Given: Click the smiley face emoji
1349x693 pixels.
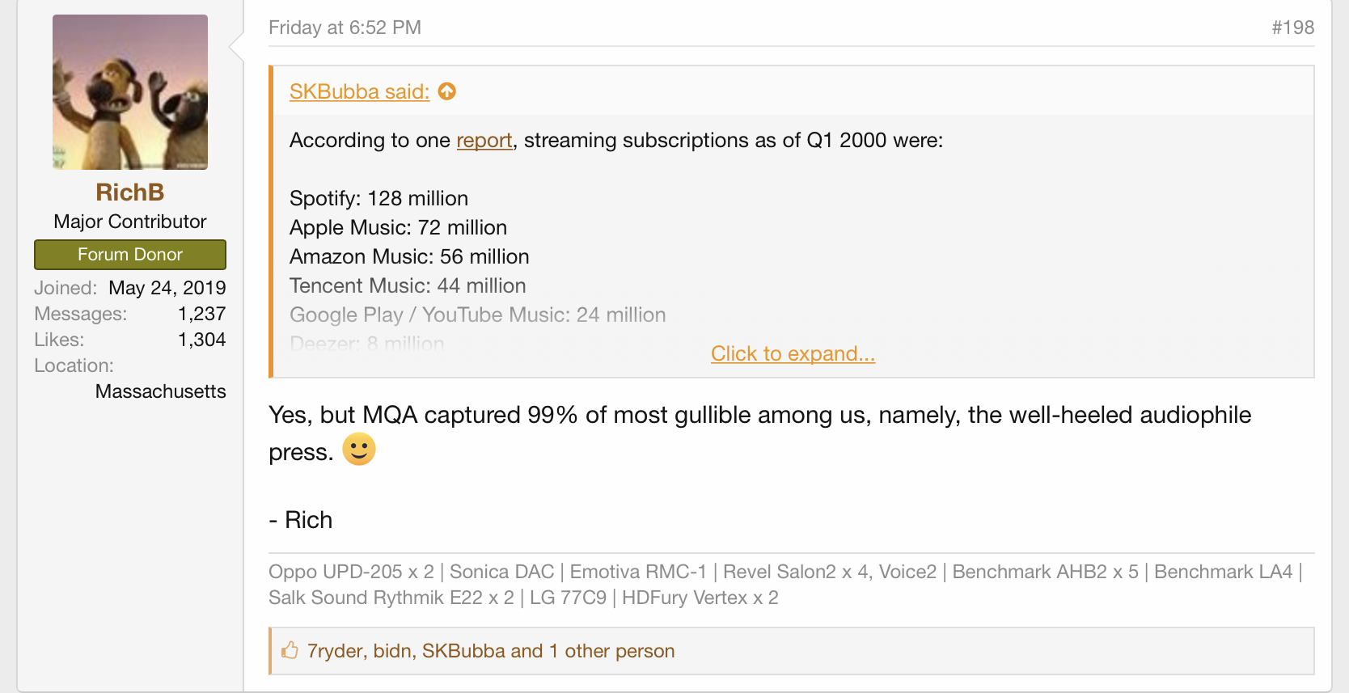Looking at the screenshot, I should (x=359, y=449).
